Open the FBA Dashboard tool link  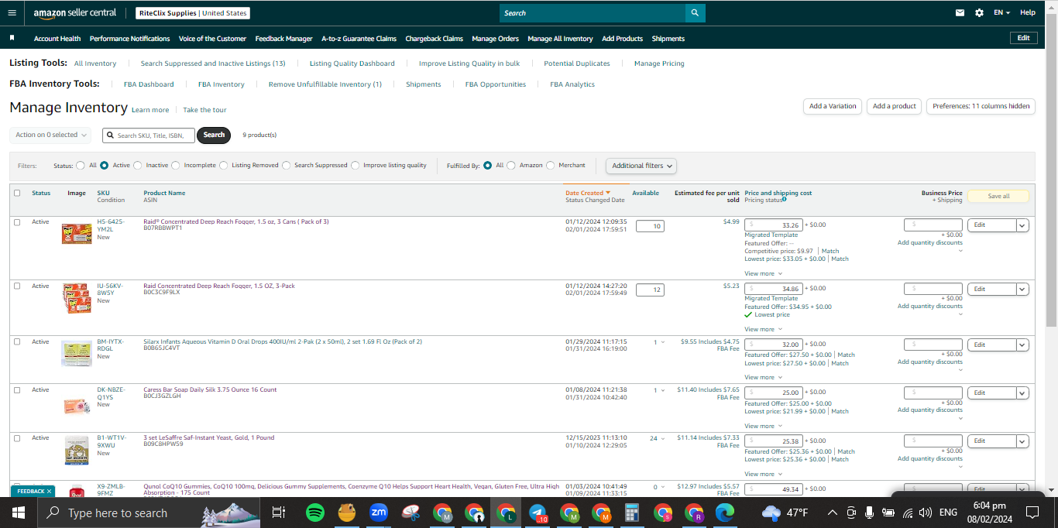(149, 84)
